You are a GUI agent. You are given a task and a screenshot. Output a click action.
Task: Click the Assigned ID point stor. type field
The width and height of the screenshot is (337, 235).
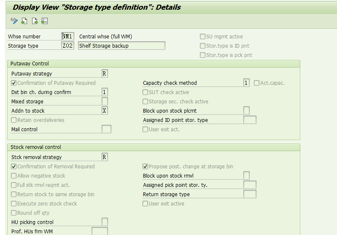[250, 120]
